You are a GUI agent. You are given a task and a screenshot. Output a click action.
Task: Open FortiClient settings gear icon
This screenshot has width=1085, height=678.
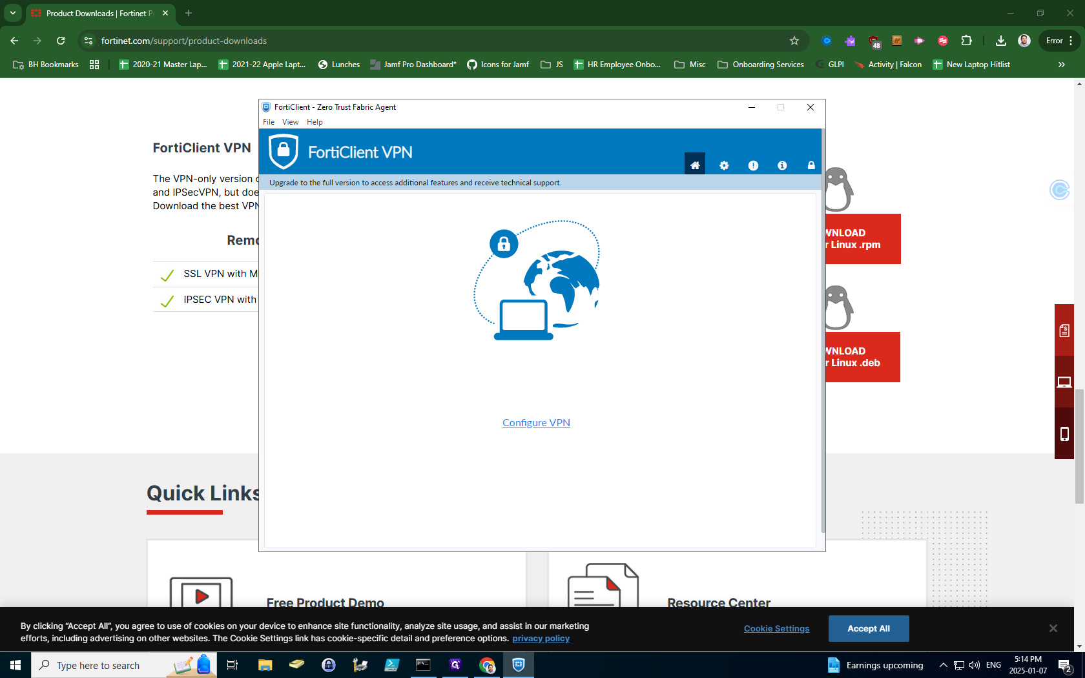tap(724, 165)
